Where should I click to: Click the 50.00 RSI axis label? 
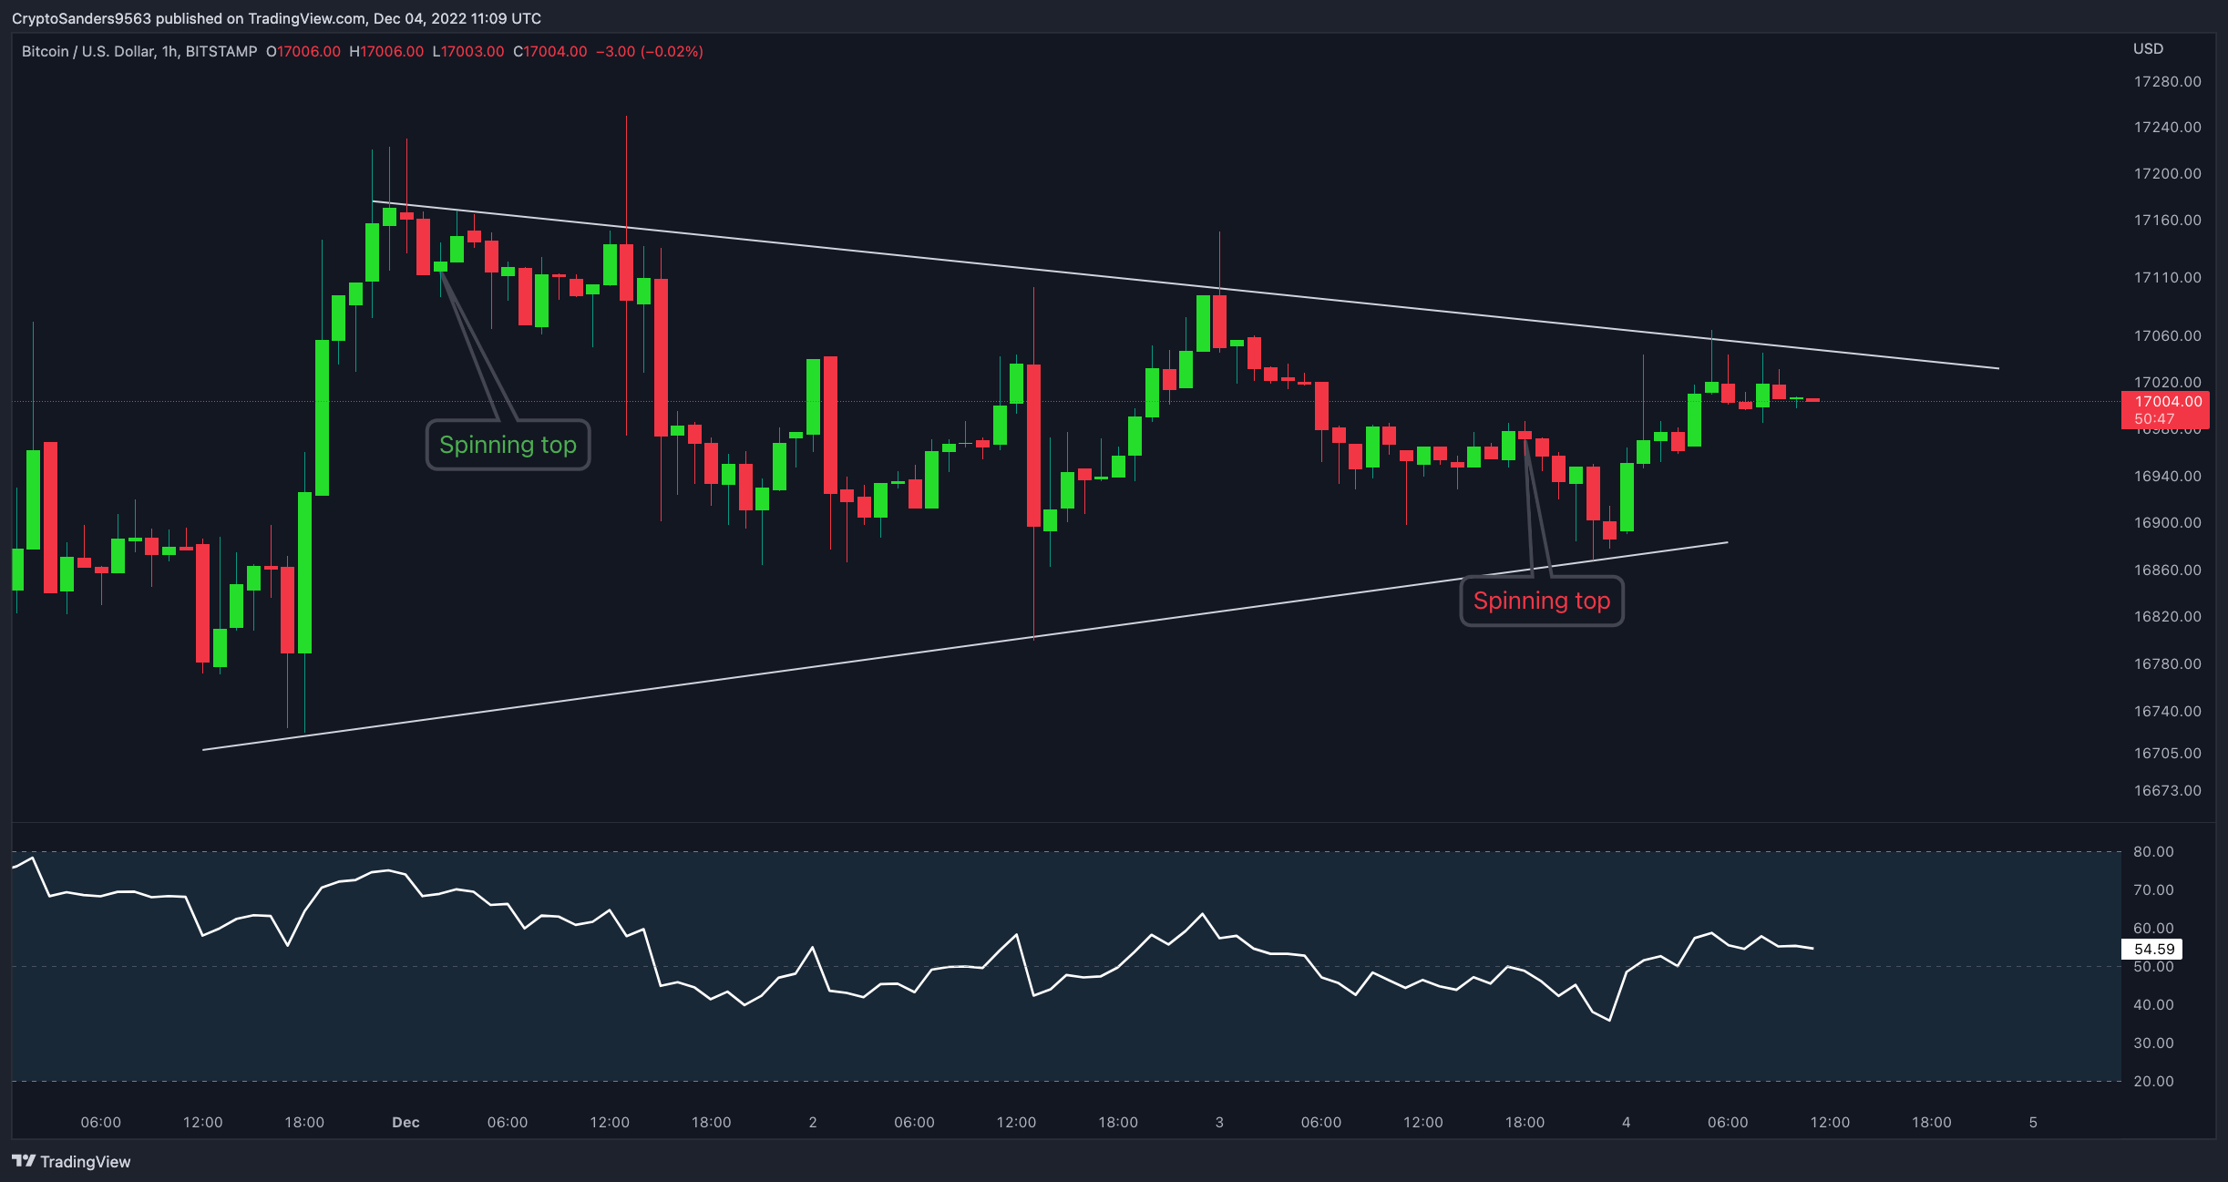2153,966
